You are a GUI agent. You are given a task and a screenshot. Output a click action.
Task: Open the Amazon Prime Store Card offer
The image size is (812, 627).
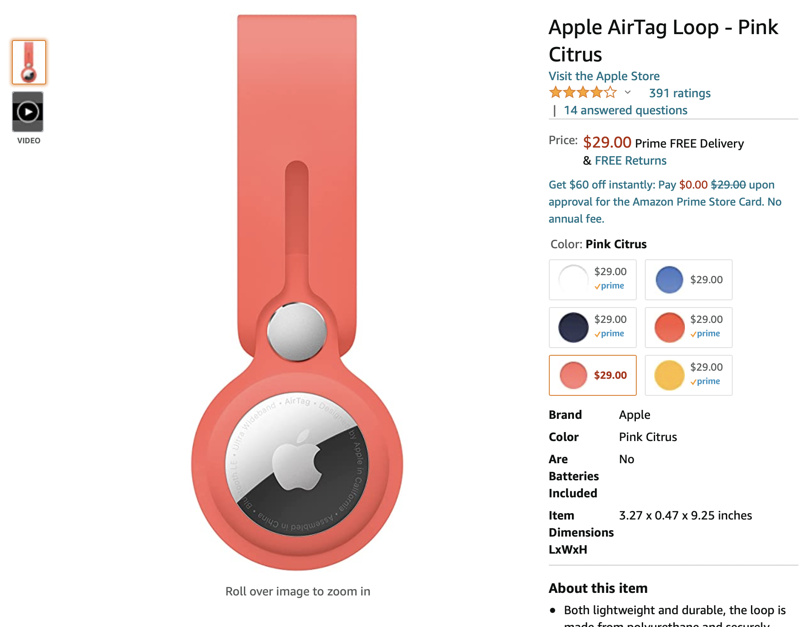[x=664, y=201]
